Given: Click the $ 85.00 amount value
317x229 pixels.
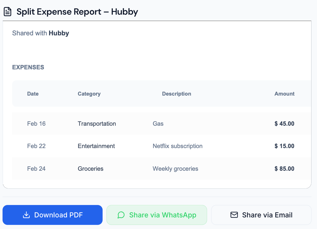Looking at the screenshot, I should pyautogui.click(x=284, y=169).
